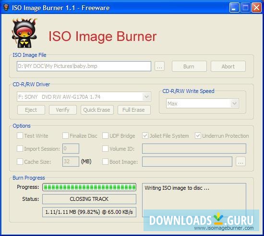
Task: Toggle the Finalize Disc checkbox
Action: click(65, 136)
